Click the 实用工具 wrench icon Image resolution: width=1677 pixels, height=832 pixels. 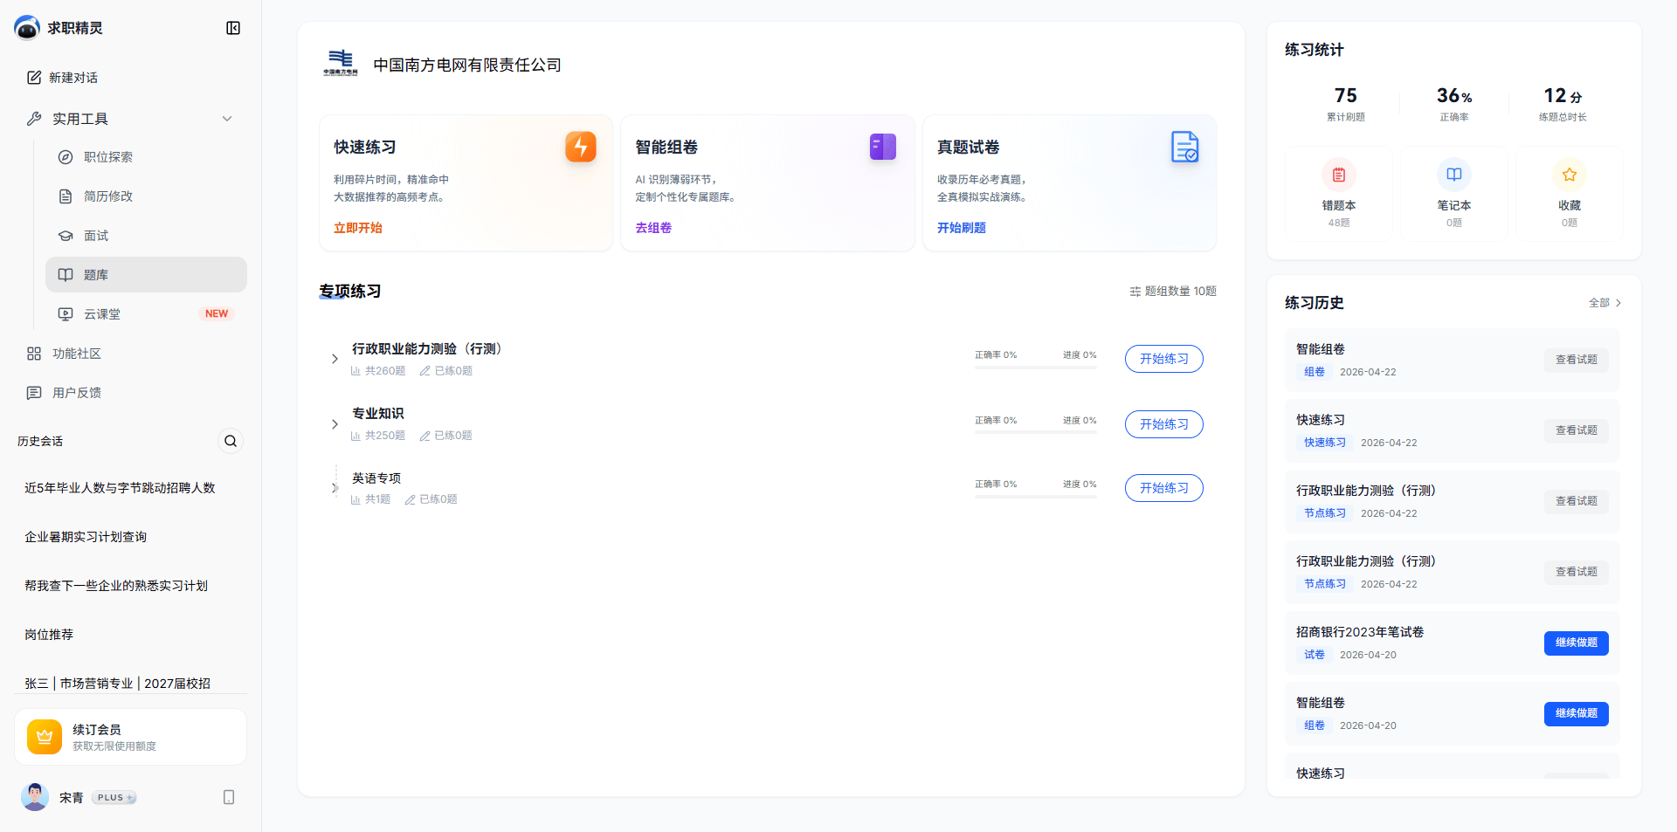click(34, 119)
